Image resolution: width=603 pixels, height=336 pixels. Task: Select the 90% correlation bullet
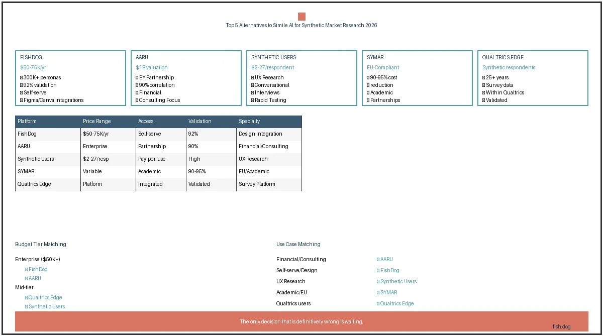(155, 85)
